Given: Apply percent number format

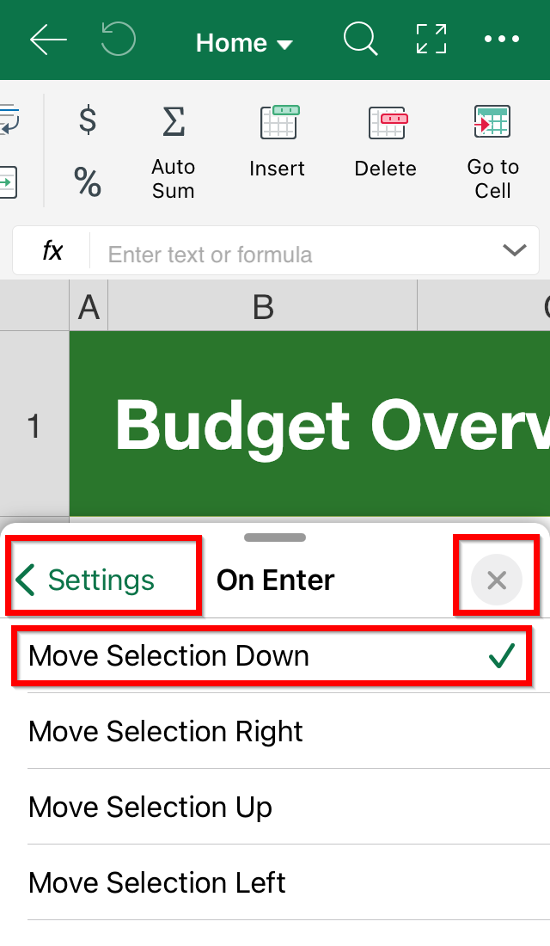Looking at the screenshot, I should click(88, 181).
